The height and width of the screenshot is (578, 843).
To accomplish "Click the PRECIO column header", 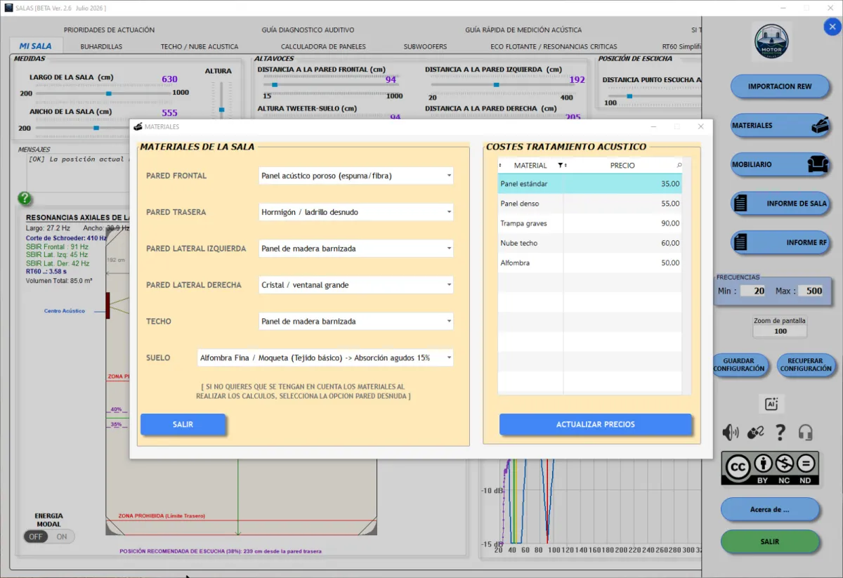I will tap(622, 165).
